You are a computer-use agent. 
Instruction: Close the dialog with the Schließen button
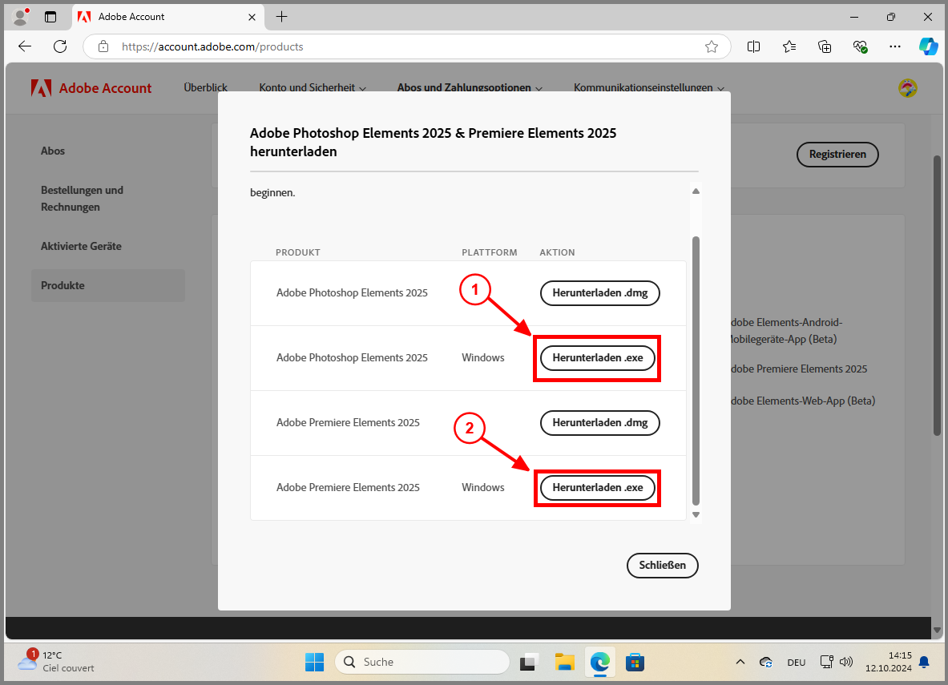[662, 565]
